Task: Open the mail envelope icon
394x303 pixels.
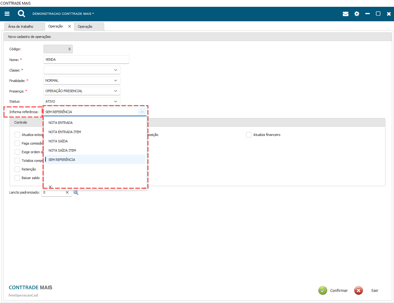Action: coord(346,14)
